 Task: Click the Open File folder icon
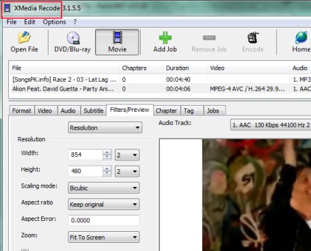24,38
